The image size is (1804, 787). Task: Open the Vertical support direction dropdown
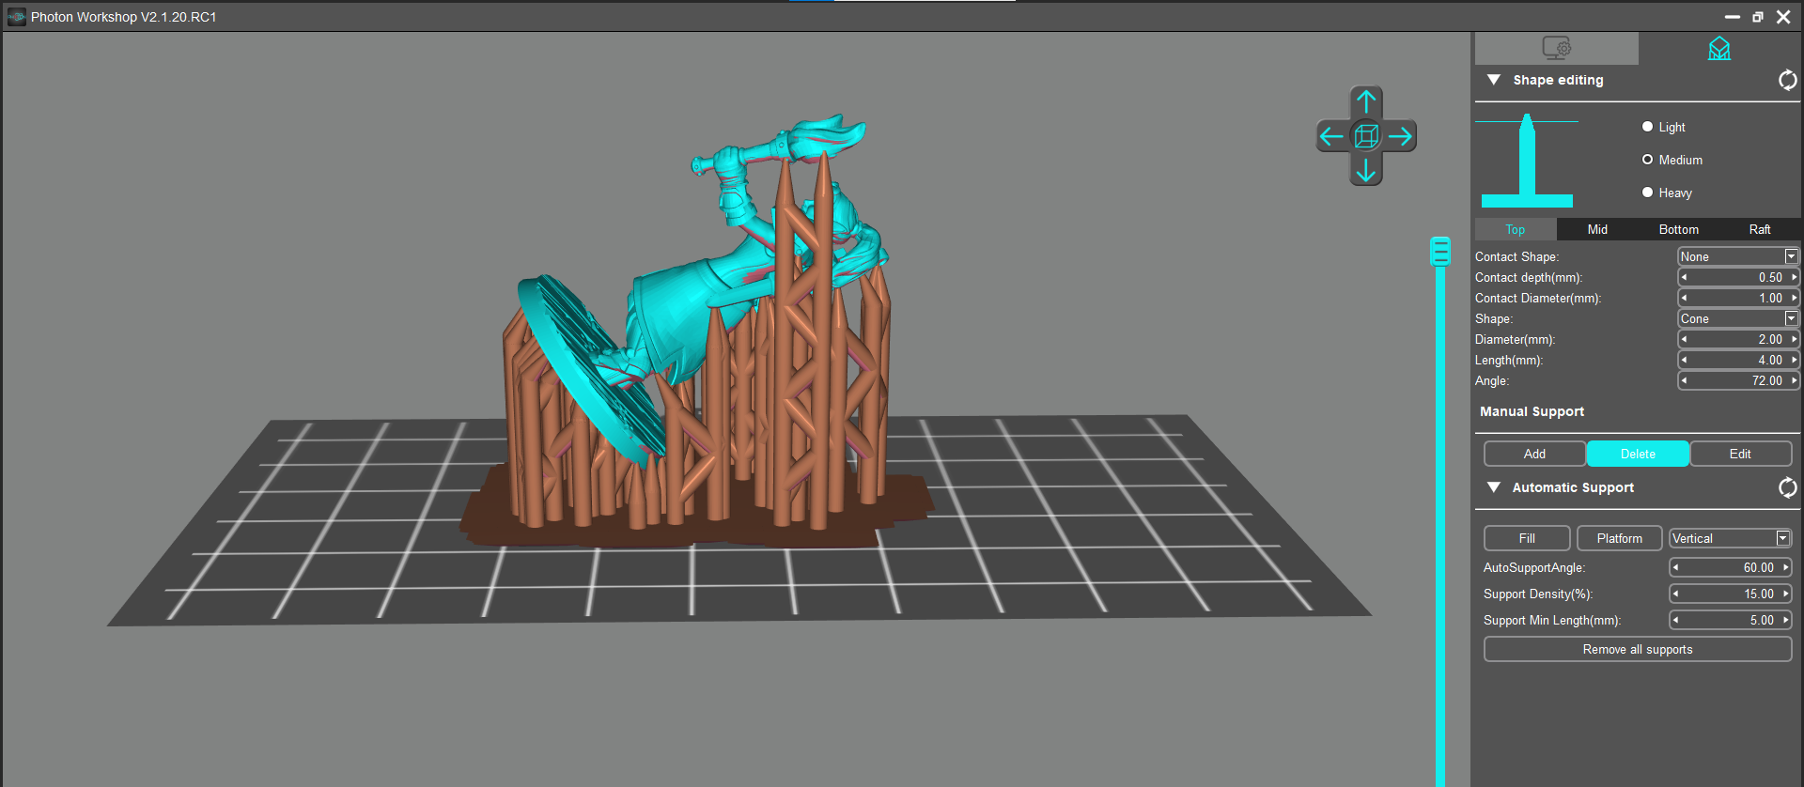pos(1731,538)
